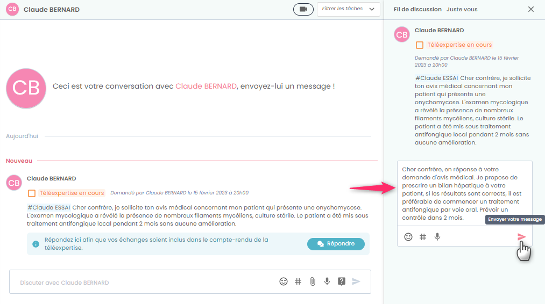Click hashtag icon in main message bar
Image resolution: width=545 pixels, height=304 pixels.
[x=298, y=281]
